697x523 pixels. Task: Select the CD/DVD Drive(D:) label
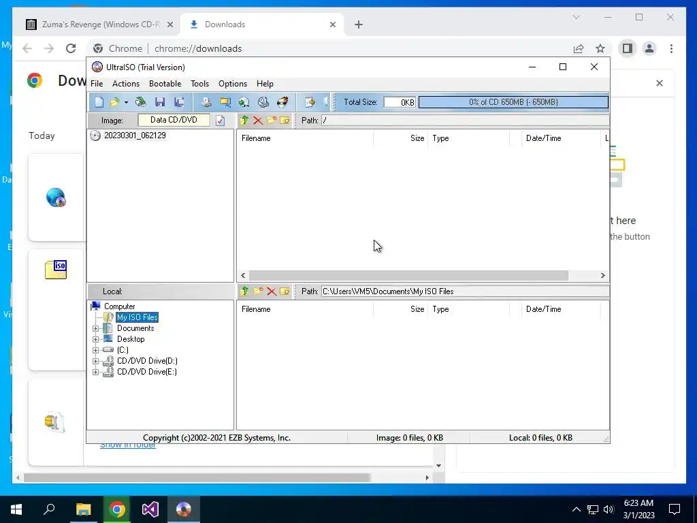(x=147, y=361)
